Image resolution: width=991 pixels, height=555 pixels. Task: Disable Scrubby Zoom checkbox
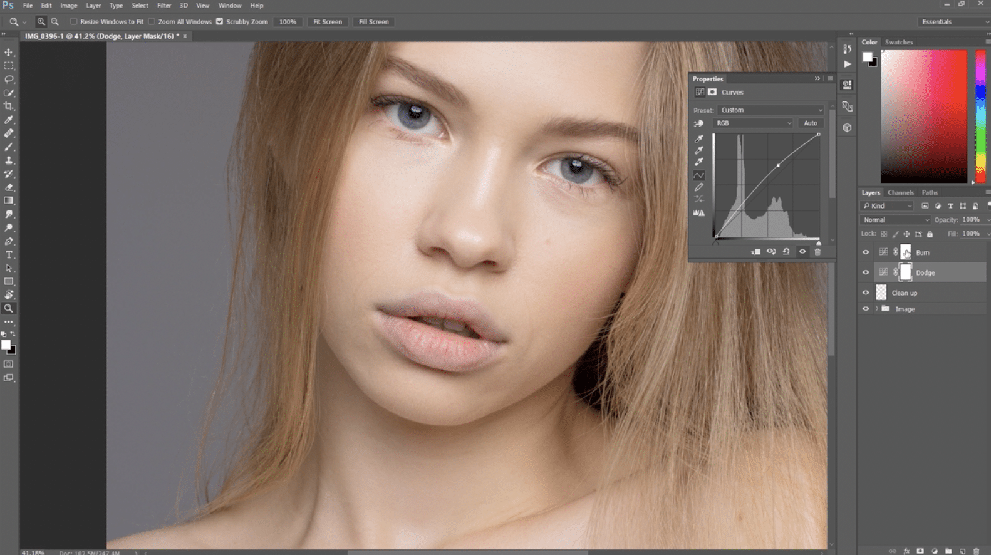tap(219, 21)
